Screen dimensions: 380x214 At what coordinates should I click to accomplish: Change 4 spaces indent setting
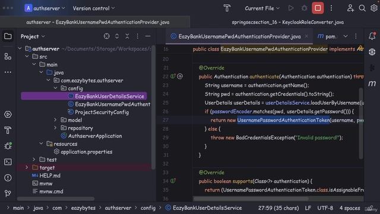tap(350, 208)
